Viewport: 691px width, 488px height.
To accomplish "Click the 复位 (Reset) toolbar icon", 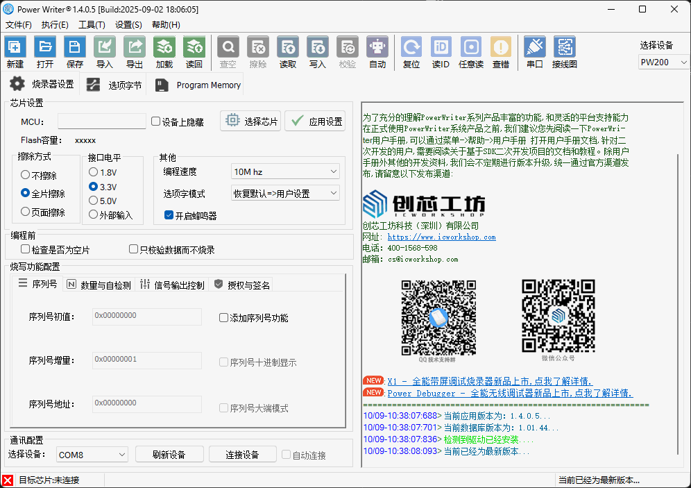I will coord(411,47).
